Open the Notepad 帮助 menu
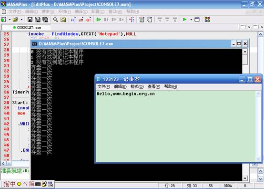This screenshot has height=189, width=264. 171,87
